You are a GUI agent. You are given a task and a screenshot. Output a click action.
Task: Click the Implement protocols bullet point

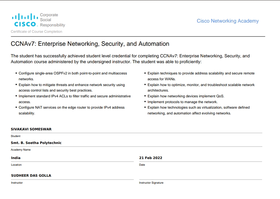point(182,102)
